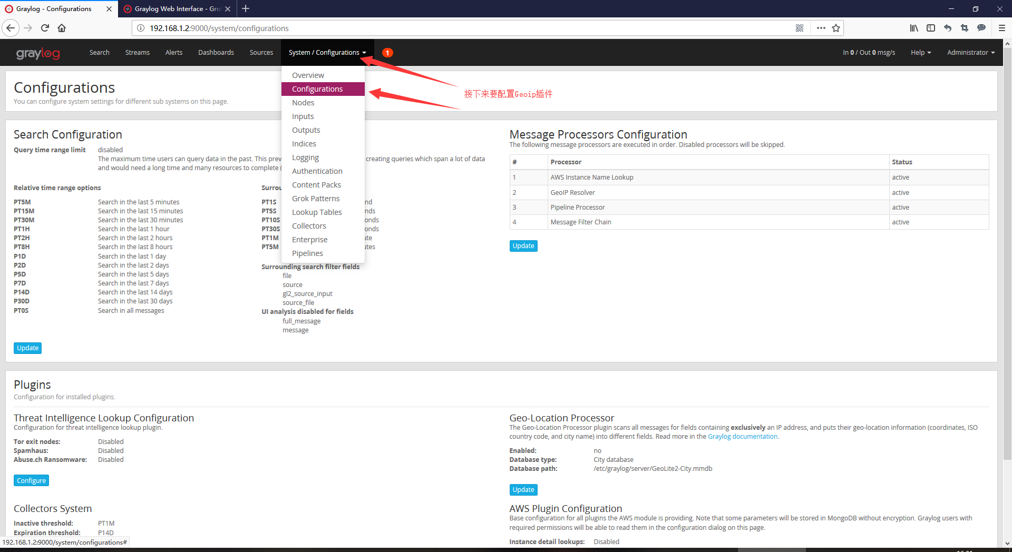The width and height of the screenshot is (1012, 552).
Task: Open the Firefox hamburger menu
Action: tap(1002, 28)
